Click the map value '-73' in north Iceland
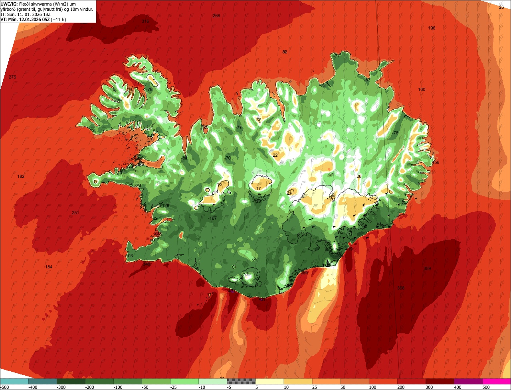 coord(323,85)
